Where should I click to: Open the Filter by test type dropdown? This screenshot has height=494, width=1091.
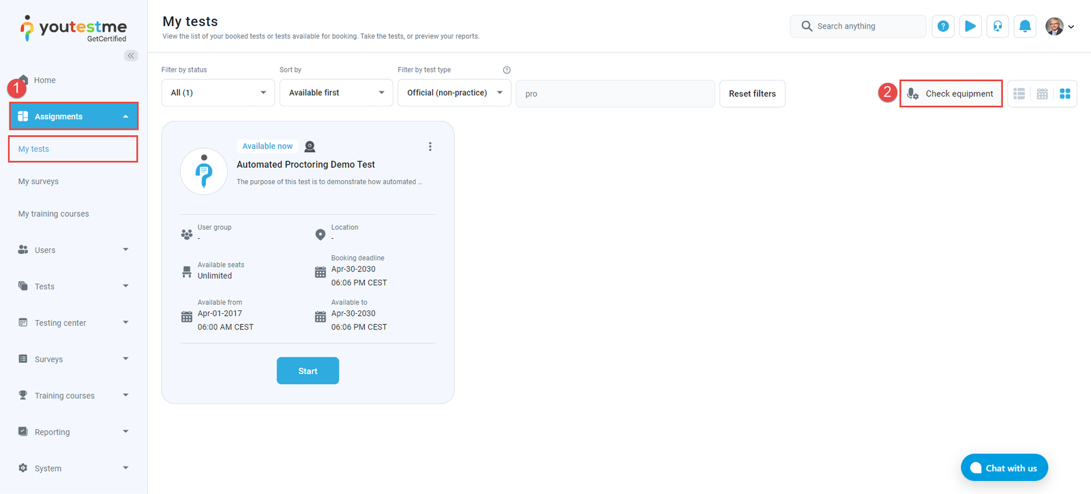click(x=454, y=93)
